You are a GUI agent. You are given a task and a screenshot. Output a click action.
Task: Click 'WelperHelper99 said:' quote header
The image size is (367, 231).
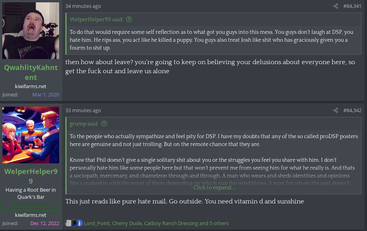click(96, 19)
